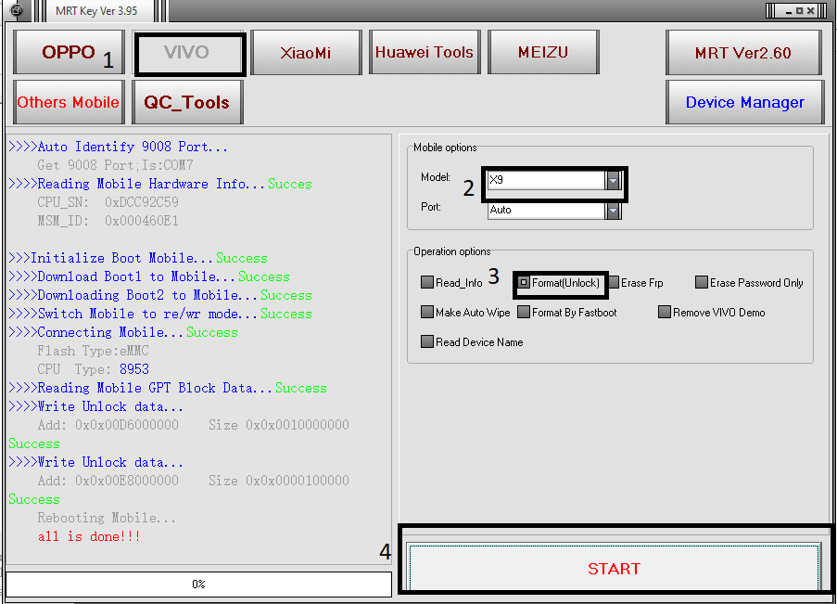Maximize the MRT Key window

799,10
